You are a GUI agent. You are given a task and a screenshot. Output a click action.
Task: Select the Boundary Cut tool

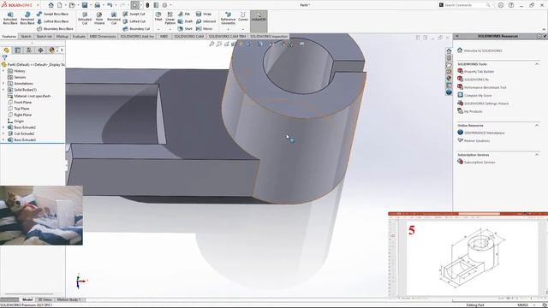pos(136,29)
